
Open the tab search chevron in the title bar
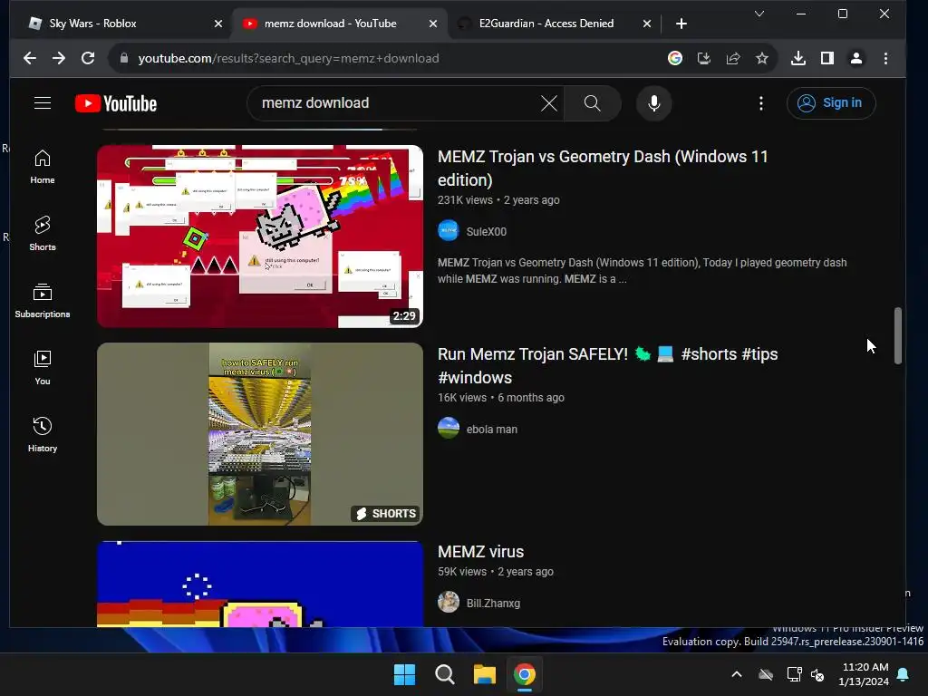tap(759, 14)
